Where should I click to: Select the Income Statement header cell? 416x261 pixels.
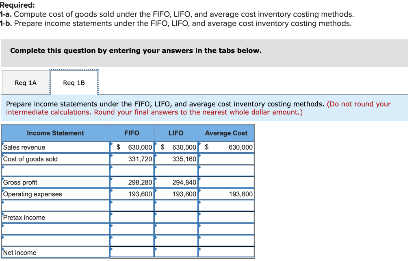pyautogui.click(x=56, y=133)
